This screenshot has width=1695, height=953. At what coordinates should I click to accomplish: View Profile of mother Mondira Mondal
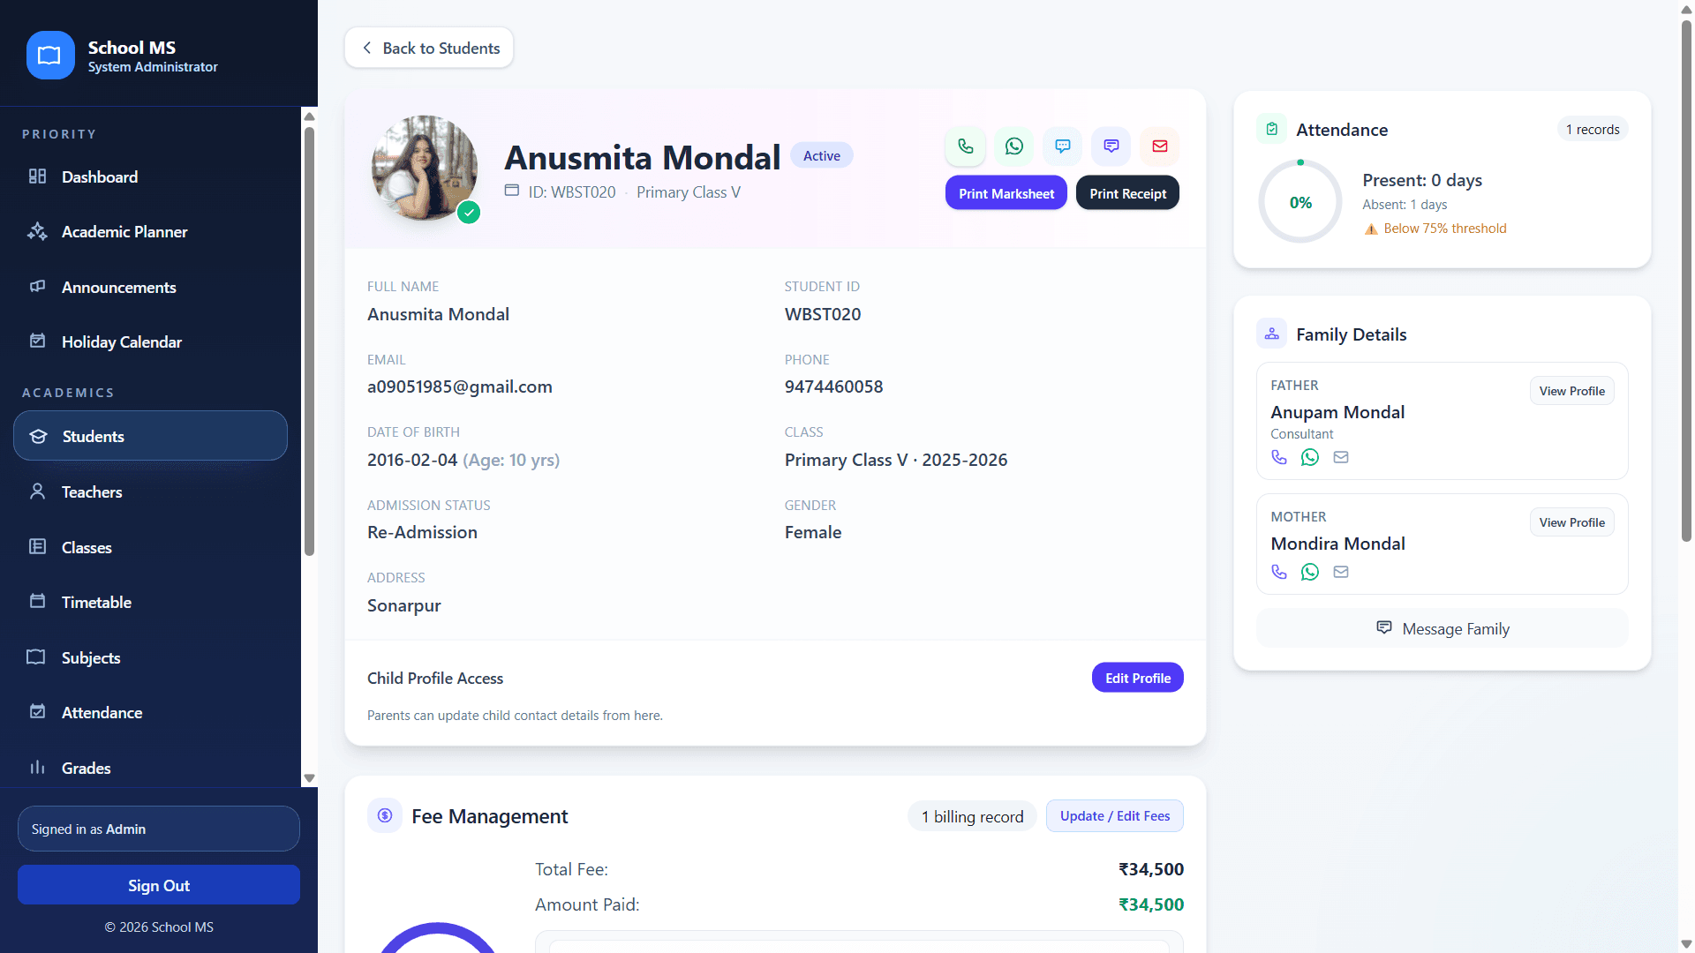coord(1572,522)
